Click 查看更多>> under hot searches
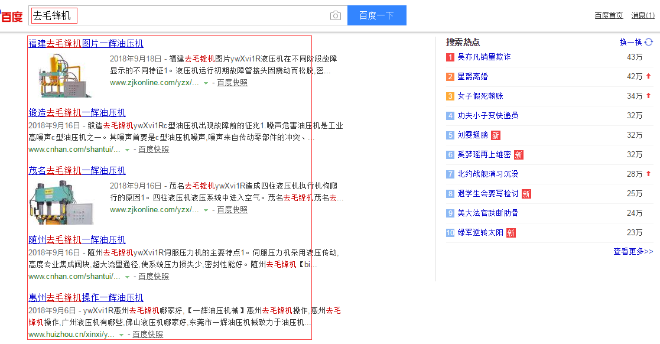This screenshot has width=660, height=344. [633, 251]
